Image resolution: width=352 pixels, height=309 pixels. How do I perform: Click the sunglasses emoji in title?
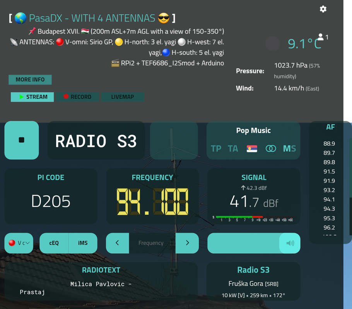[164, 18]
